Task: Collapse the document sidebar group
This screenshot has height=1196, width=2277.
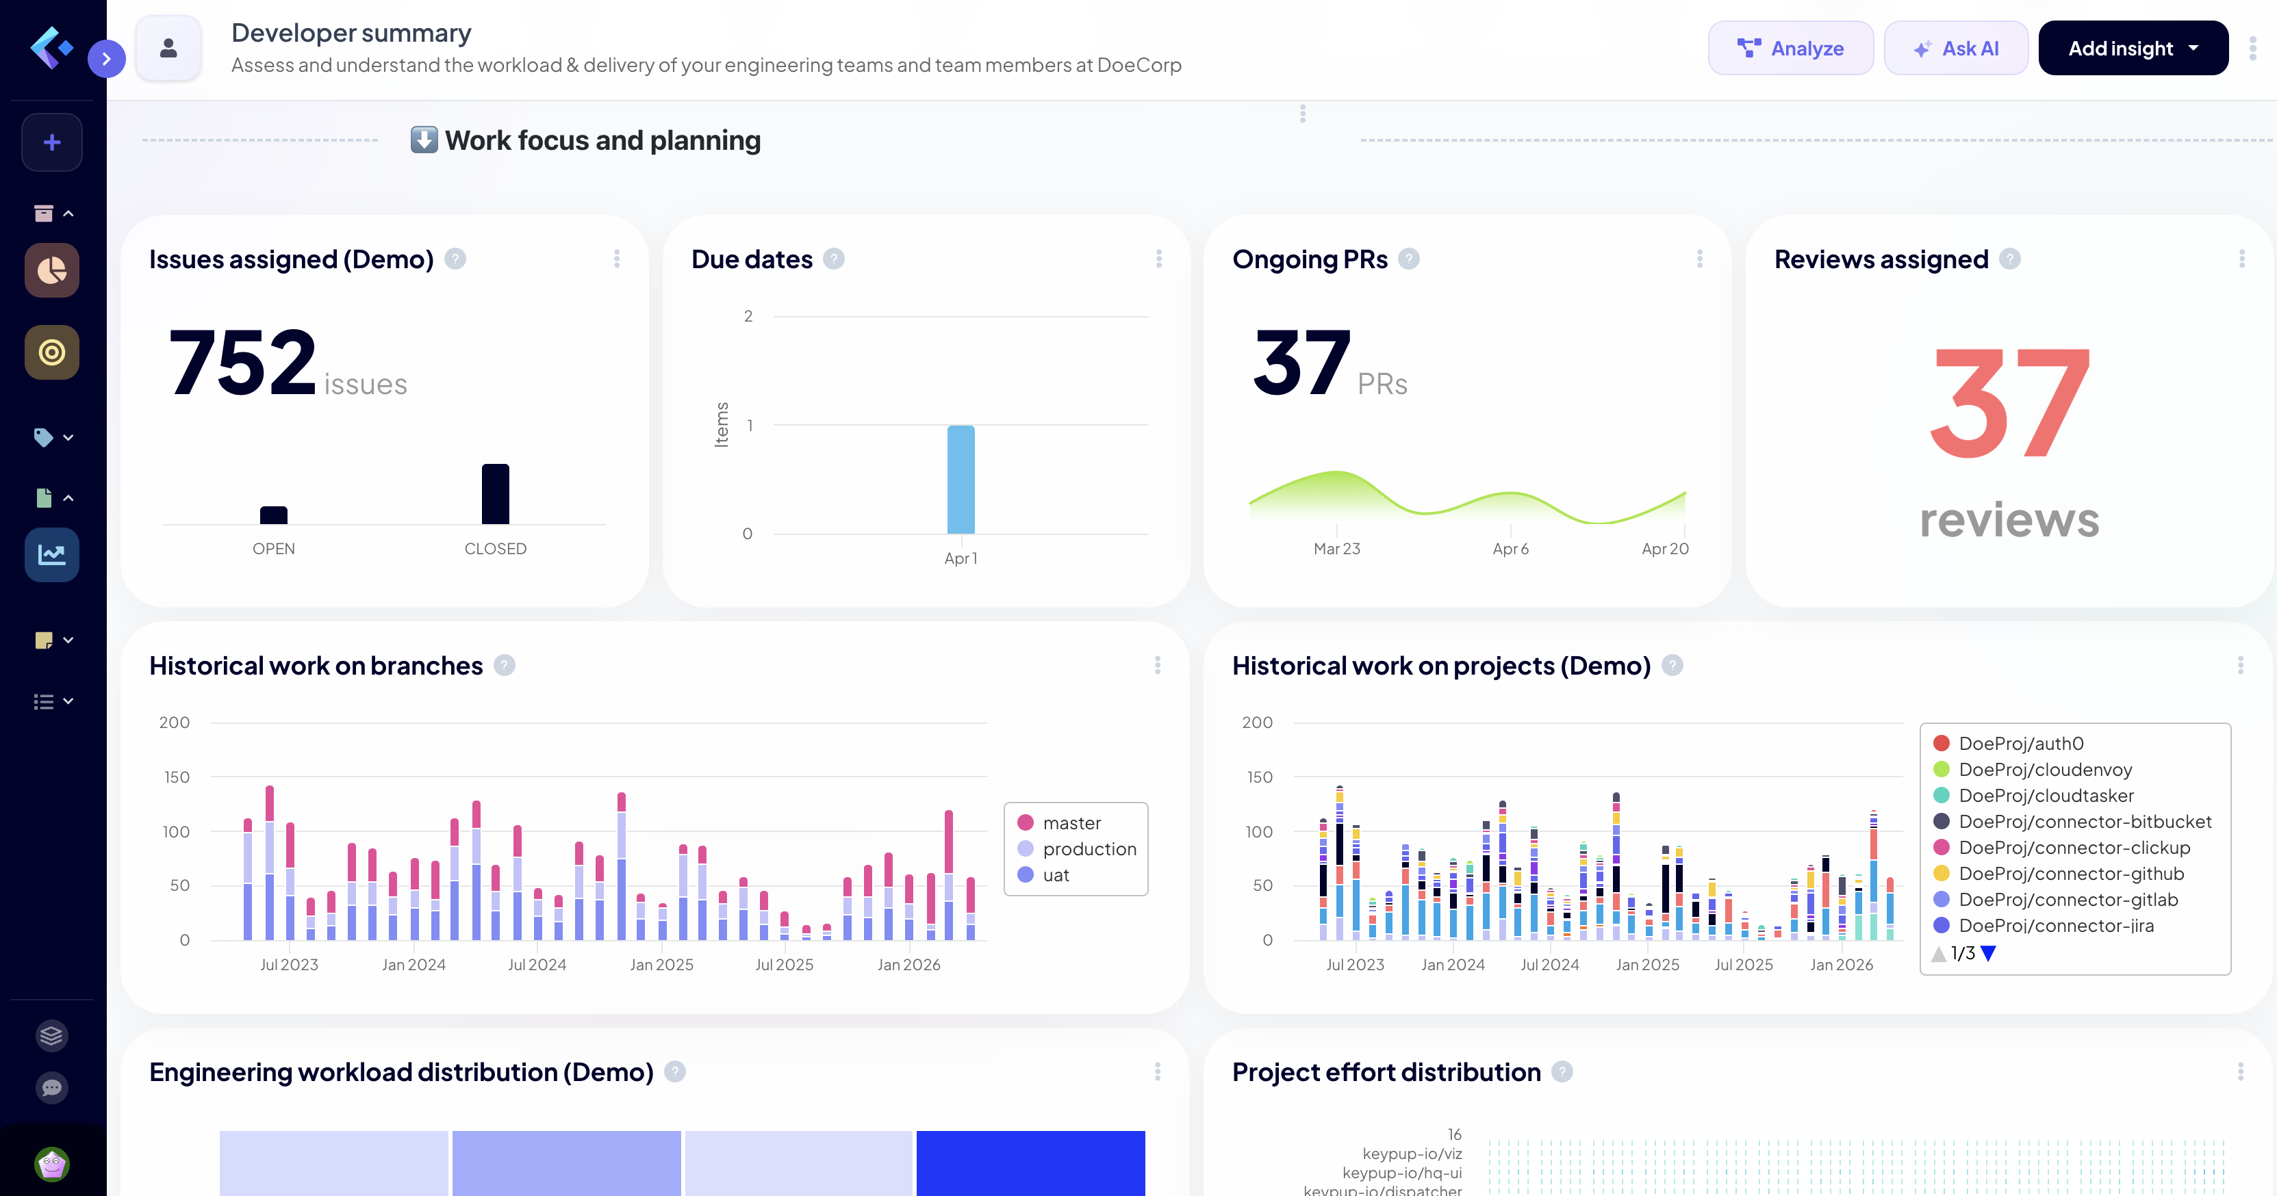Action: [x=53, y=498]
